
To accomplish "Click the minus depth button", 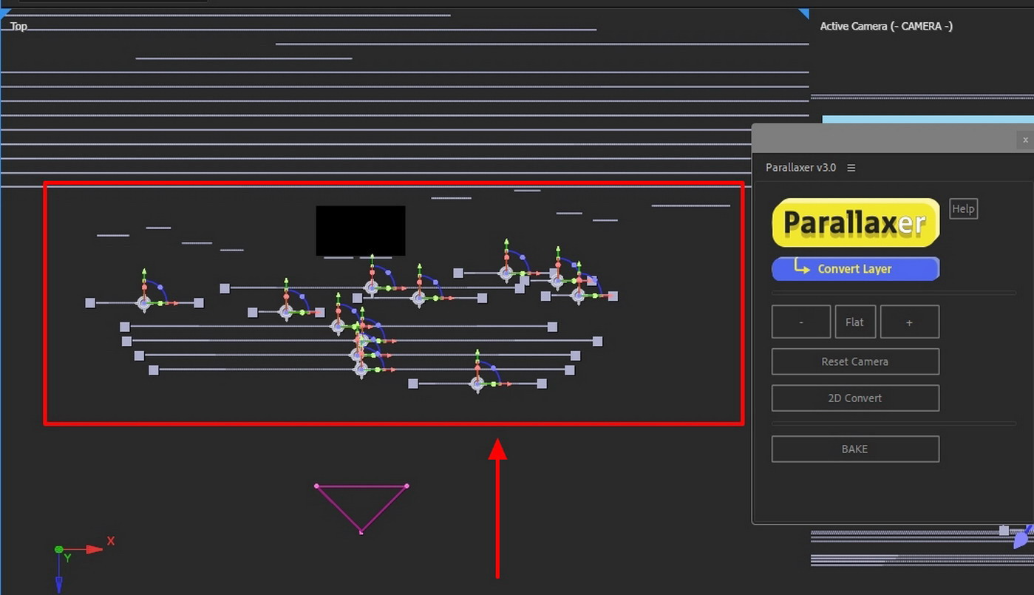I will pyautogui.click(x=801, y=322).
